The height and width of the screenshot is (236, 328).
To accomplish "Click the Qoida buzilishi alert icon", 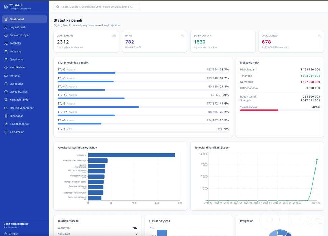I will coord(6,92).
